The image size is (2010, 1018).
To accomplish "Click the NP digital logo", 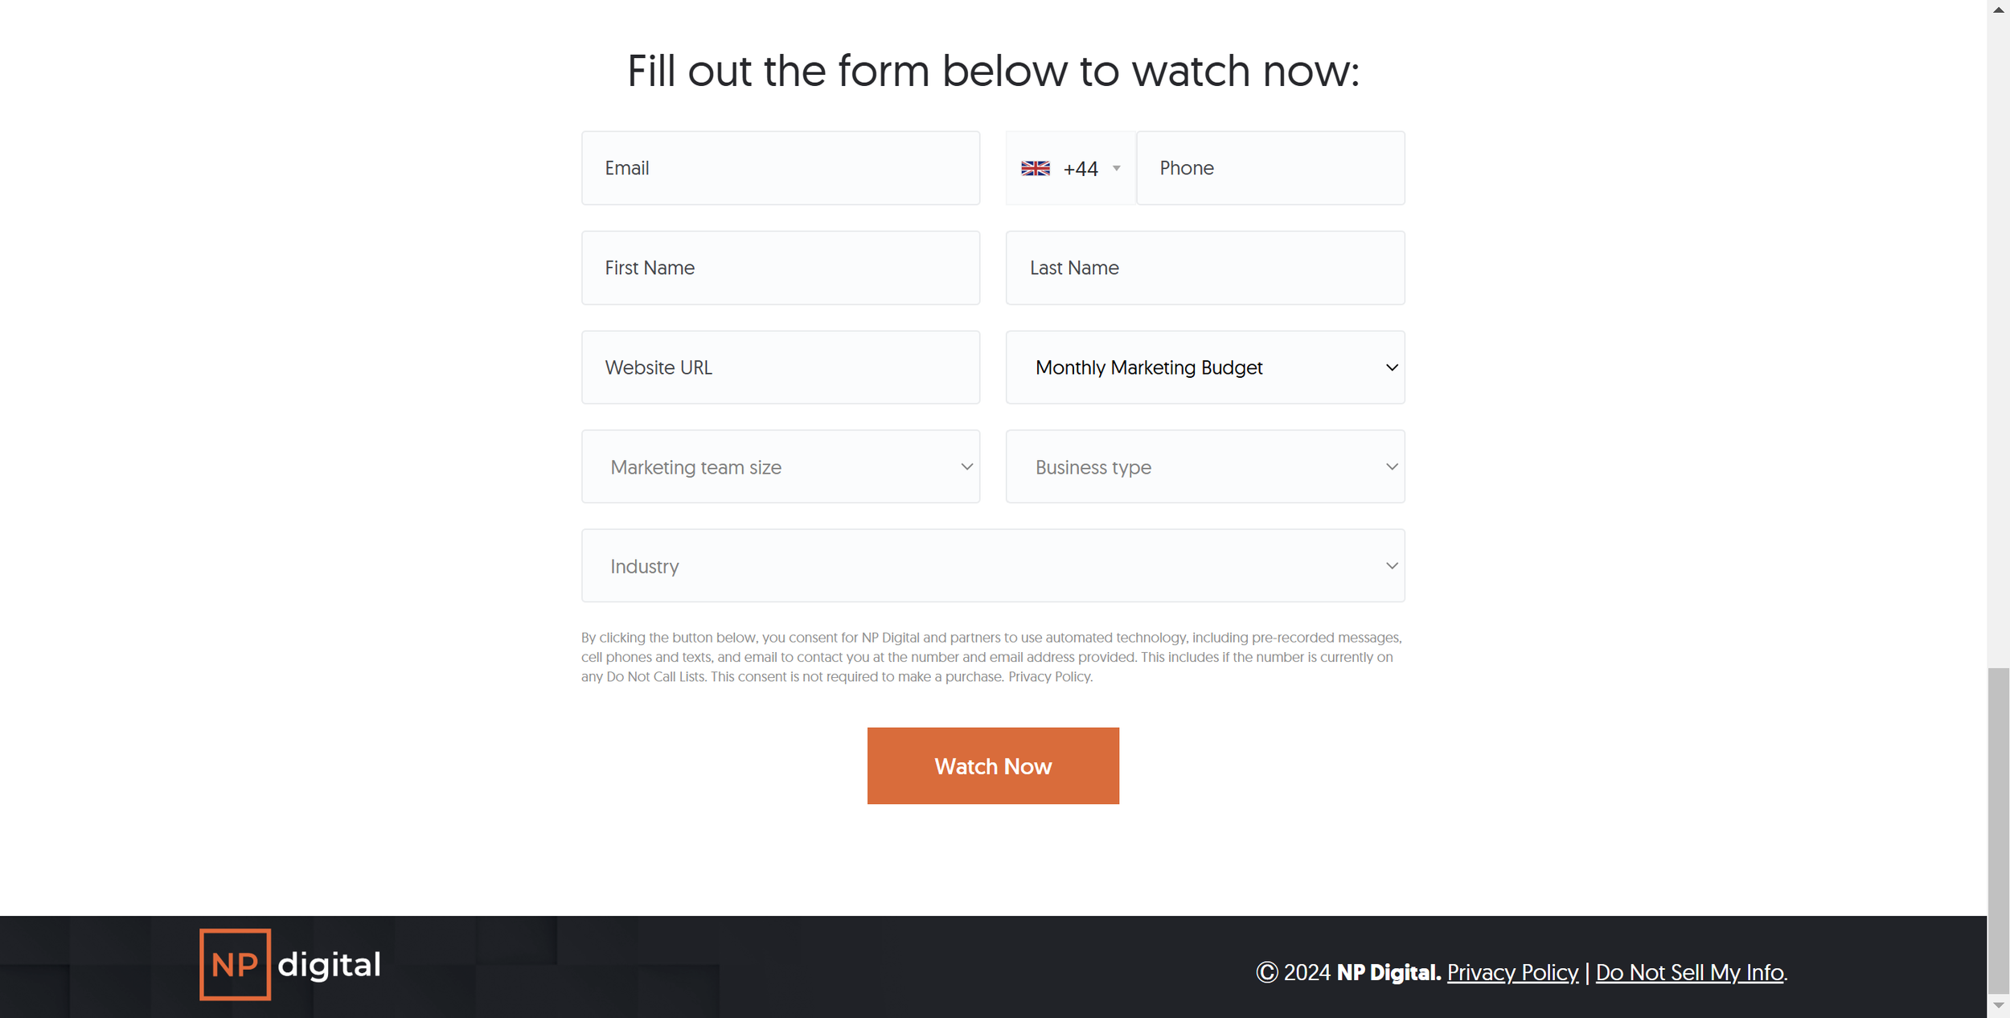I will click(x=290, y=964).
